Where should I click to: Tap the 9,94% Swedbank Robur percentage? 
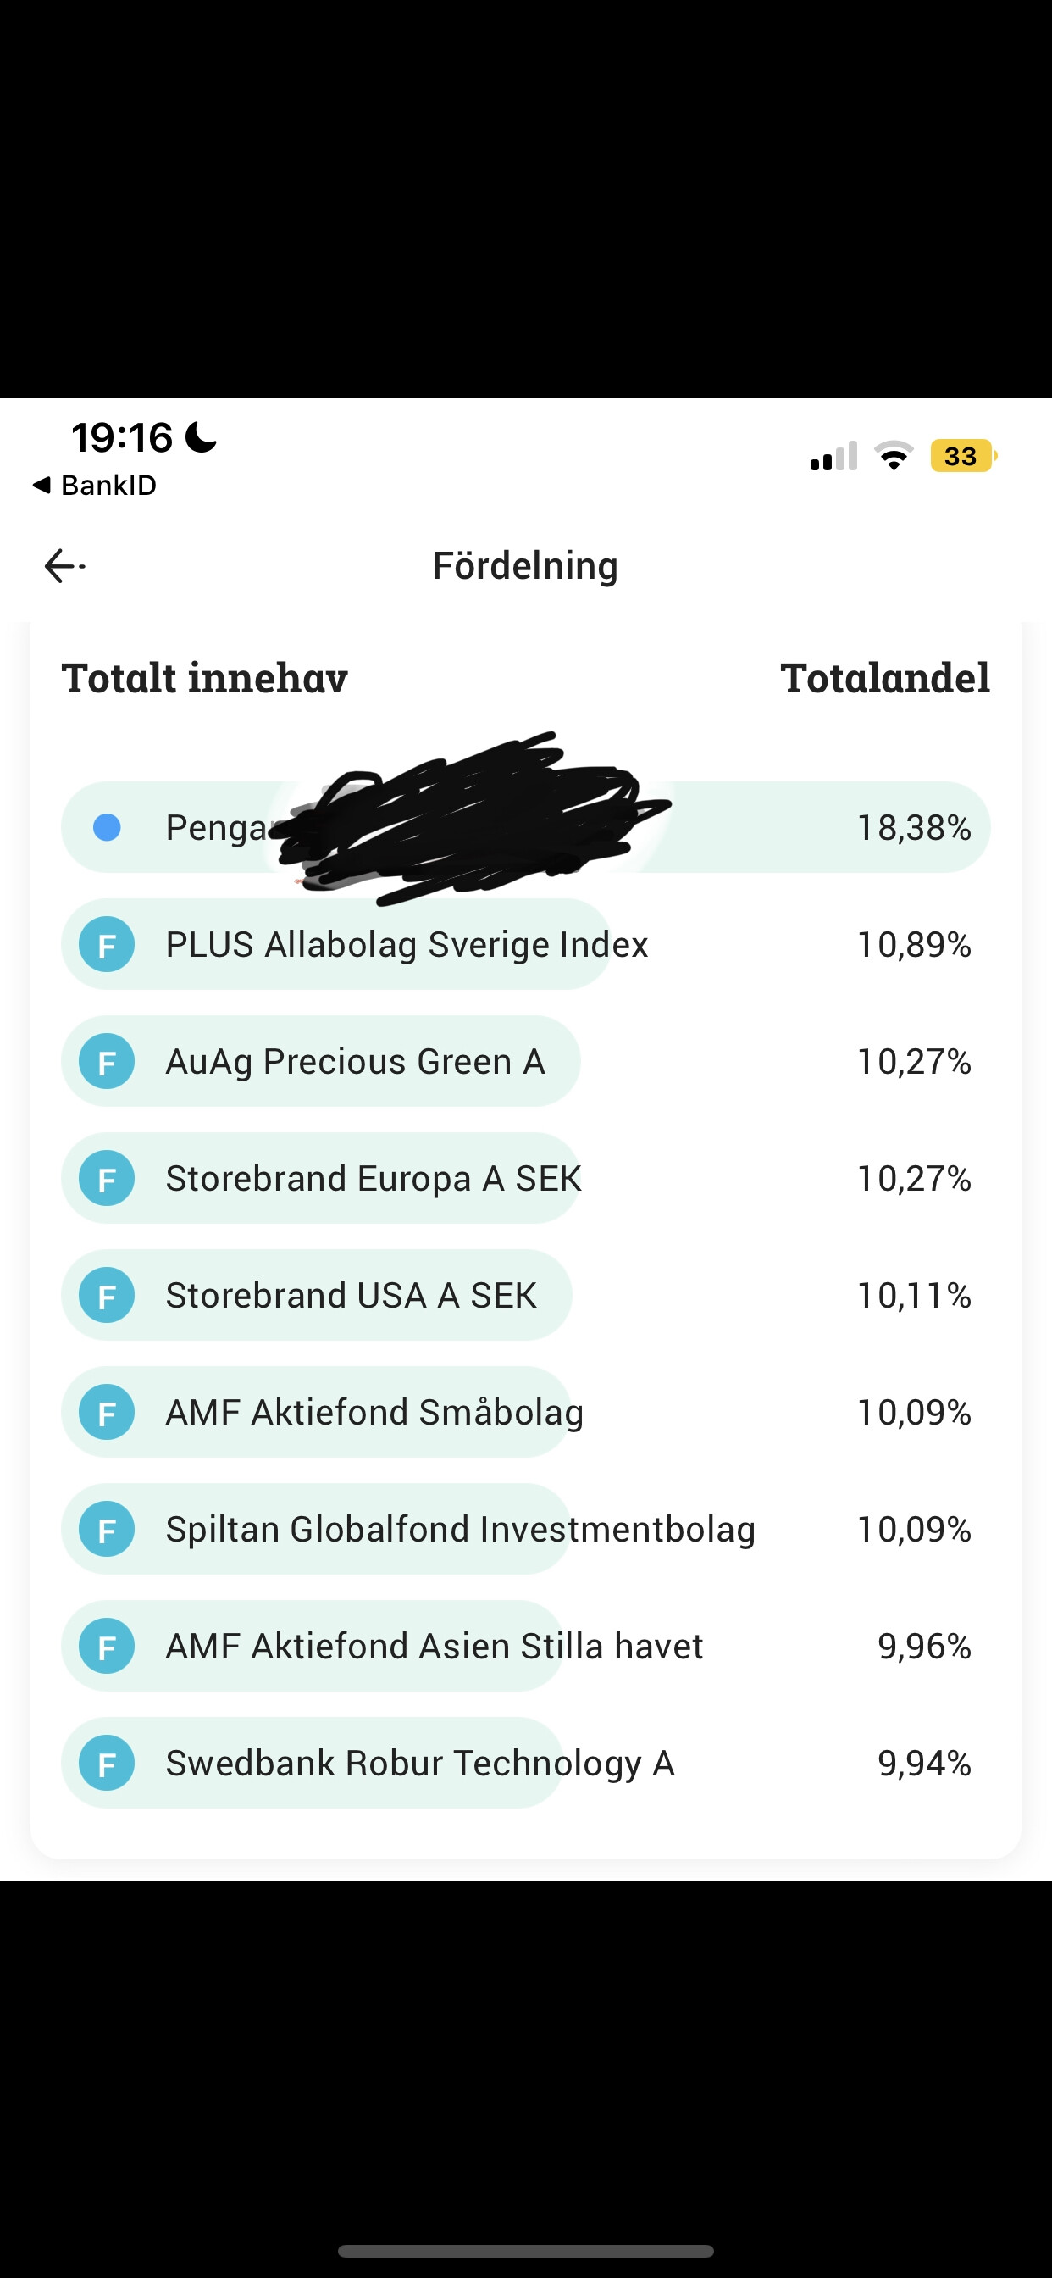[x=924, y=1764]
